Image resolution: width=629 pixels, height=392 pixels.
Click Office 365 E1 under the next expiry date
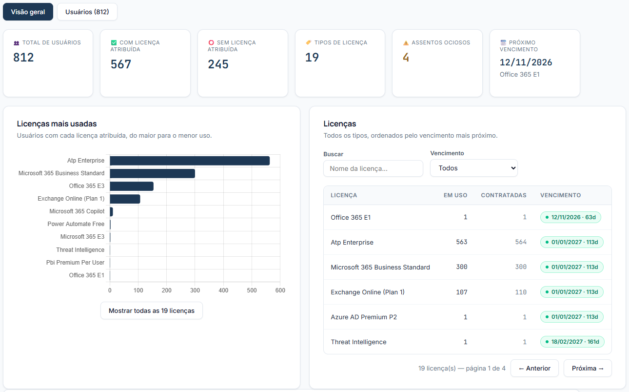point(520,75)
